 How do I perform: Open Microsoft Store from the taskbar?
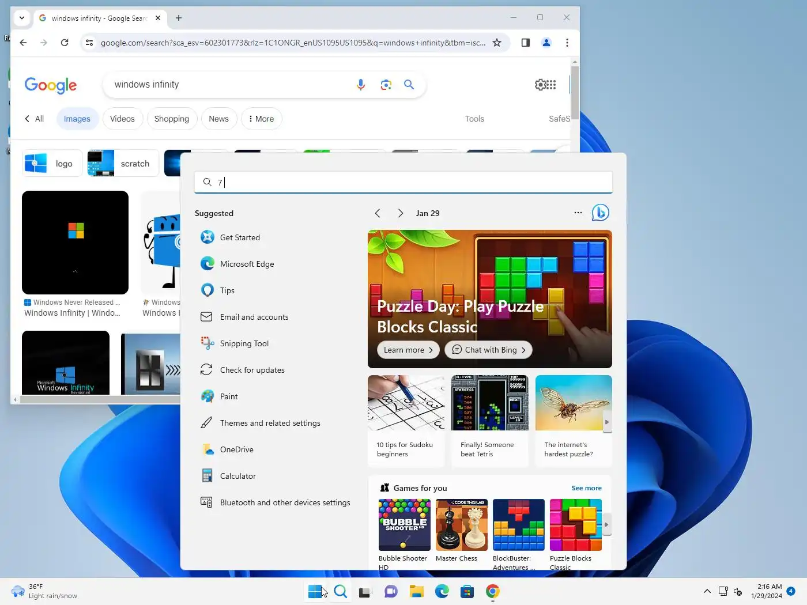pyautogui.click(x=467, y=591)
